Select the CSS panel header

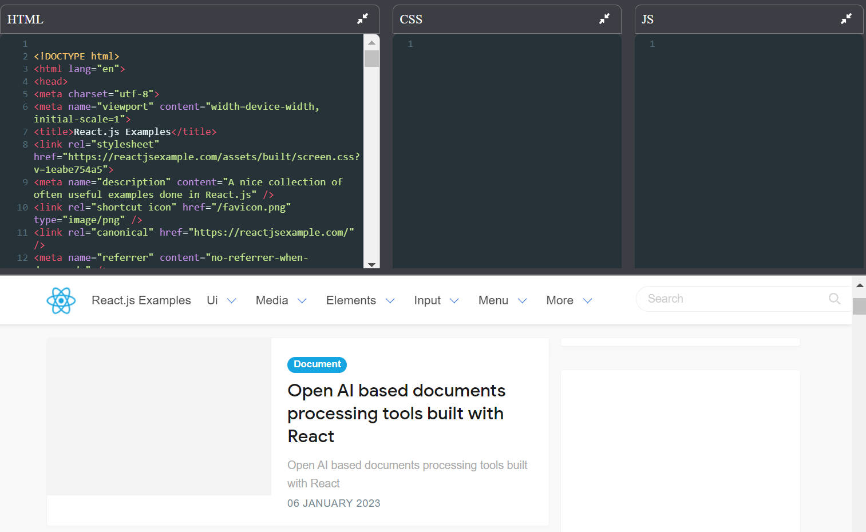[411, 19]
